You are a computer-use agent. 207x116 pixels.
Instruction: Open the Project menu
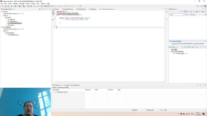click(33, 4)
